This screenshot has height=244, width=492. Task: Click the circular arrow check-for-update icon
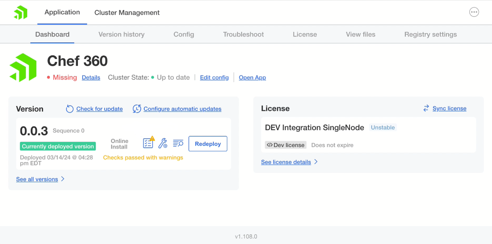tap(70, 109)
